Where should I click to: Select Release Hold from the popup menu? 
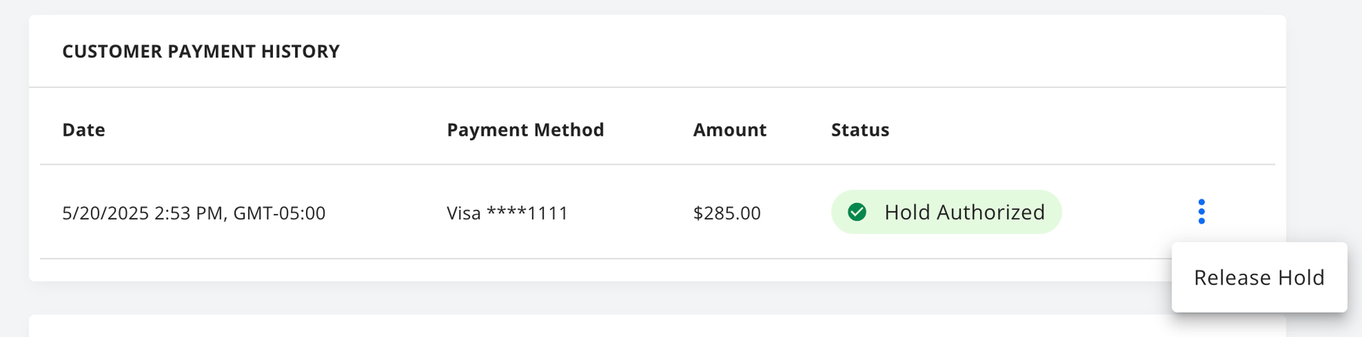coord(1259,277)
